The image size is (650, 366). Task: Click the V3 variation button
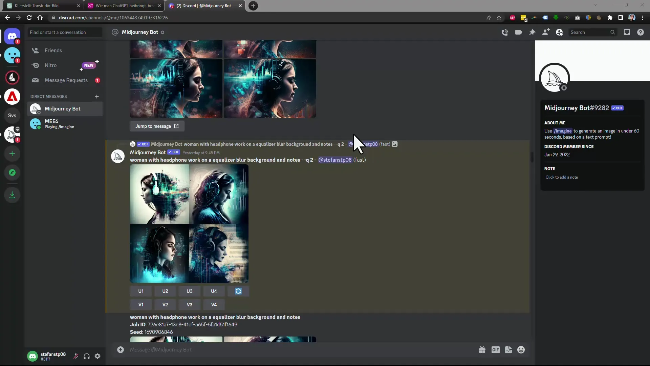189,304
